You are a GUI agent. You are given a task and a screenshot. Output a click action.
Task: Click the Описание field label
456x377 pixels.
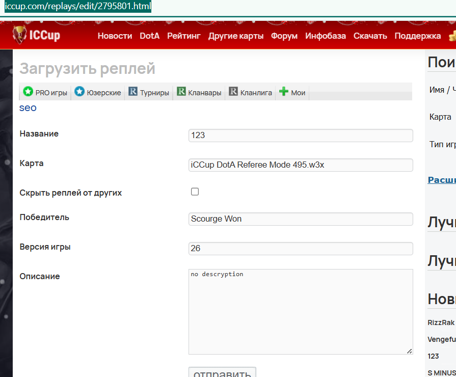[40, 276]
